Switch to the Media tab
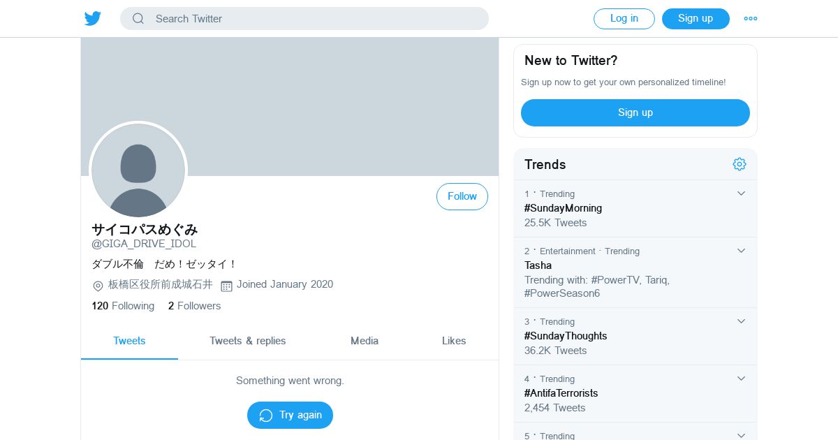 point(365,341)
